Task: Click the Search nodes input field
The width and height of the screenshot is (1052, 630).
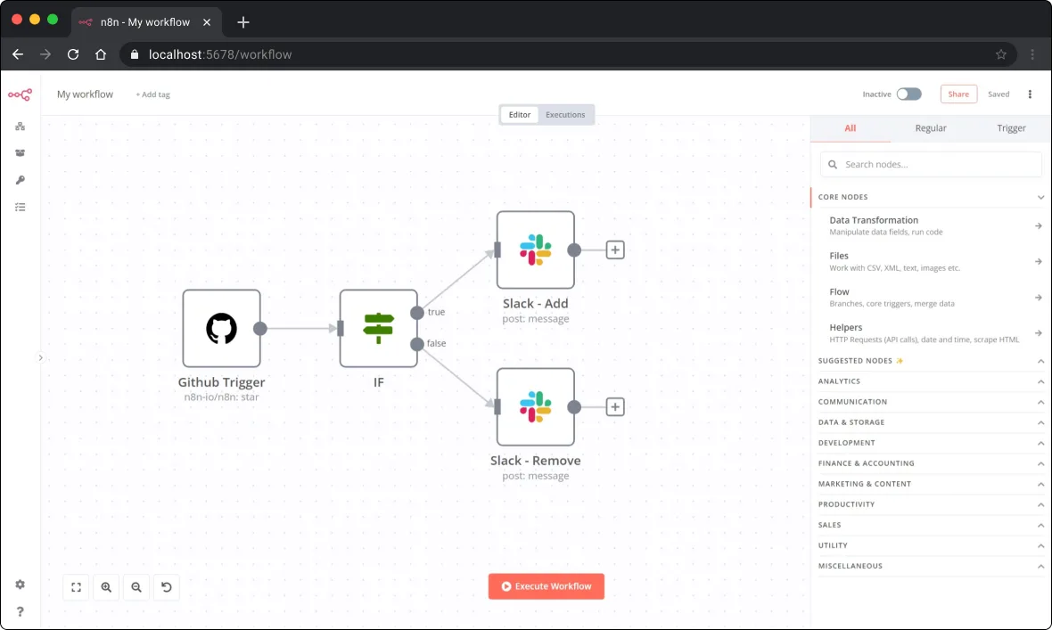Action: (931, 164)
